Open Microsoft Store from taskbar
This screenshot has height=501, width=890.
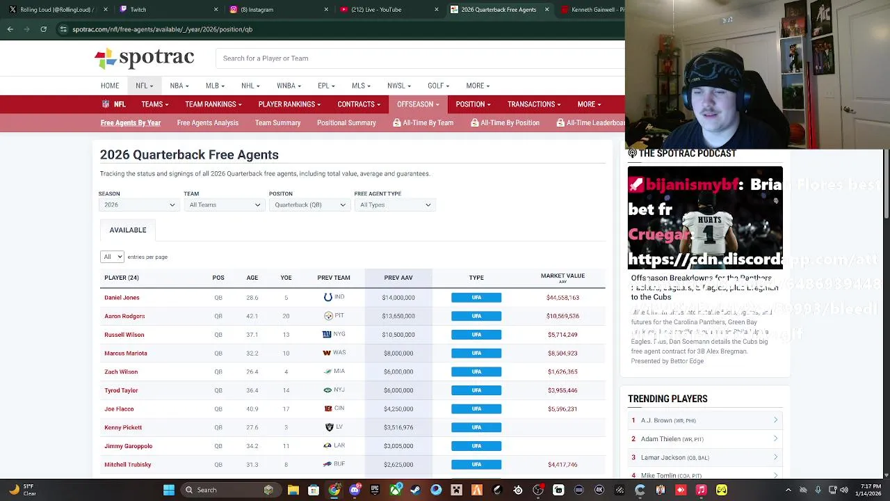click(x=314, y=490)
